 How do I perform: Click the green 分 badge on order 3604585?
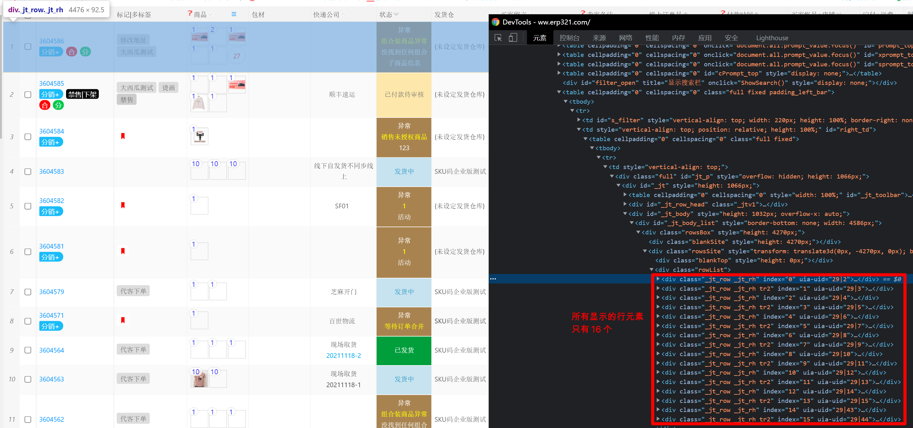pyautogui.click(x=58, y=105)
